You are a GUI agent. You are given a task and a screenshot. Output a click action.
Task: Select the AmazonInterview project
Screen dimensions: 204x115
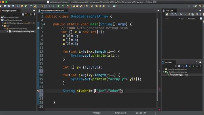tap(11, 17)
